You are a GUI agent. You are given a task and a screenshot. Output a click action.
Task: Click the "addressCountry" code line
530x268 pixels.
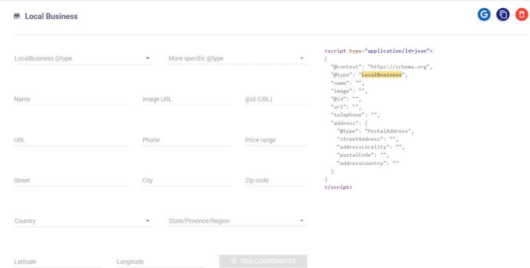(x=367, y=163)
